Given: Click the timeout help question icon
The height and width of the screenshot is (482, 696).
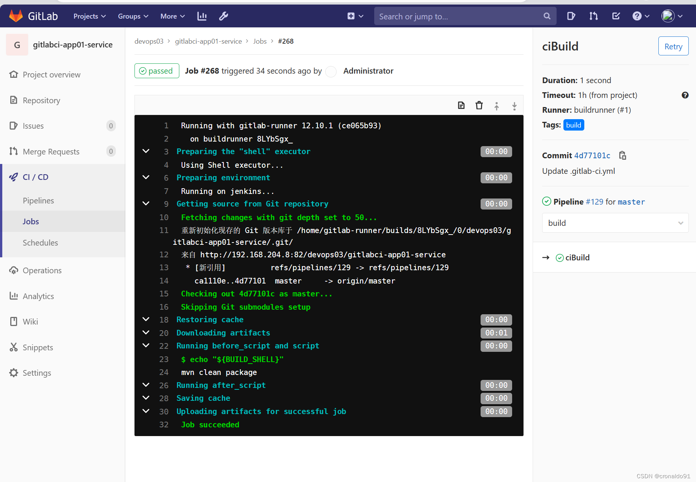Looking at the screenshot, I should tap(685, 95).
